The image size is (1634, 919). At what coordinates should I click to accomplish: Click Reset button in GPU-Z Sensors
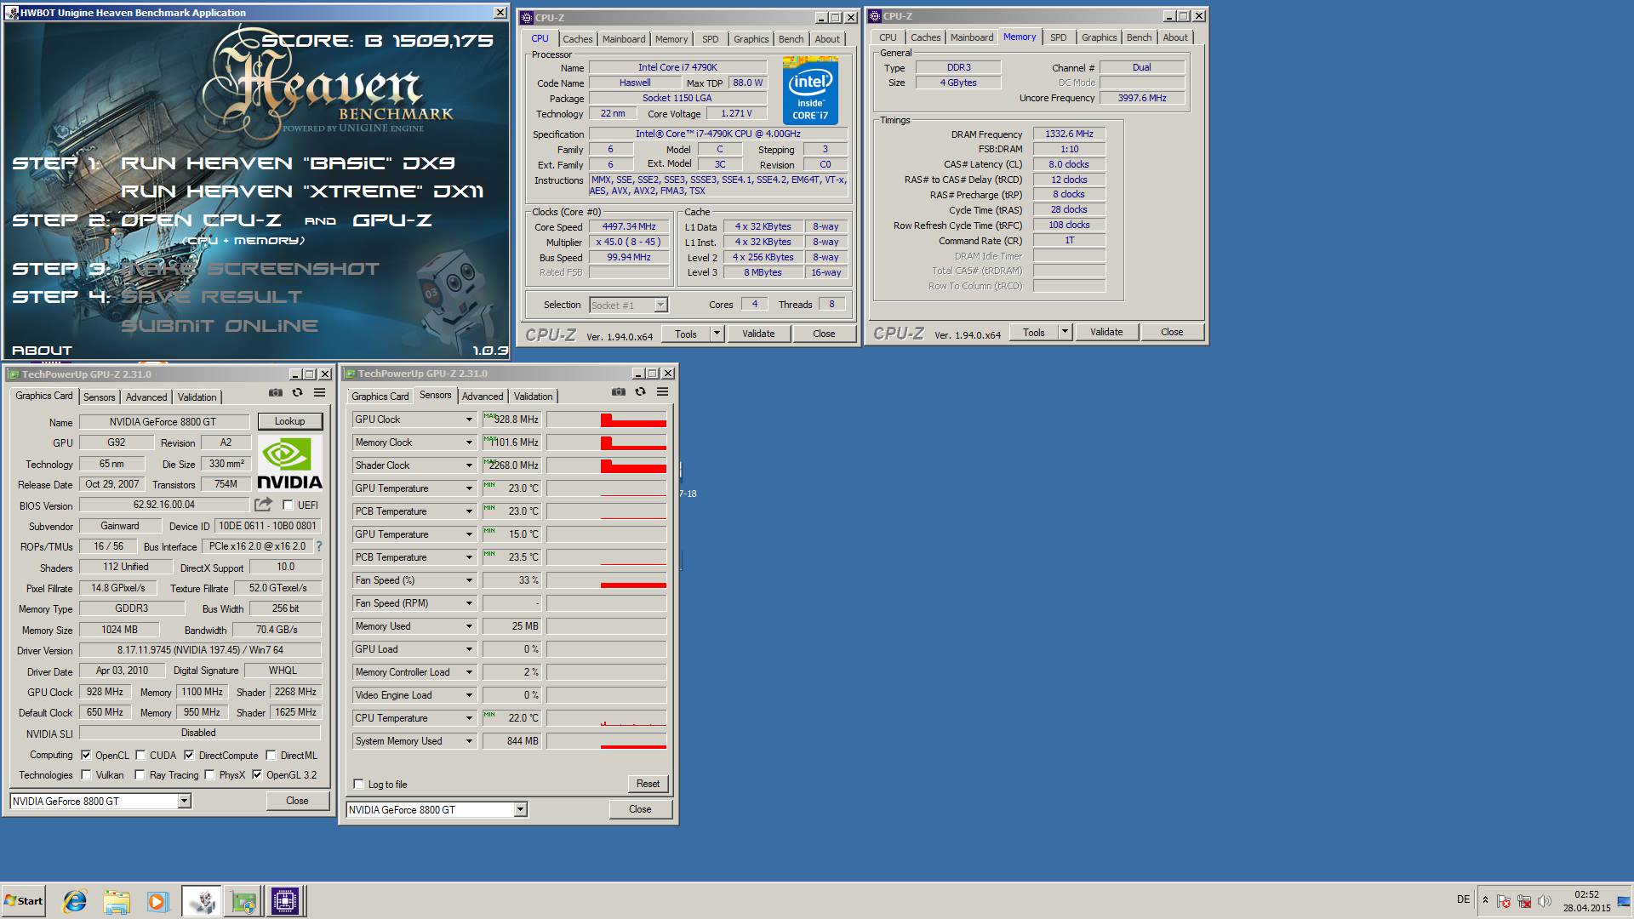[x=648, y=784]
